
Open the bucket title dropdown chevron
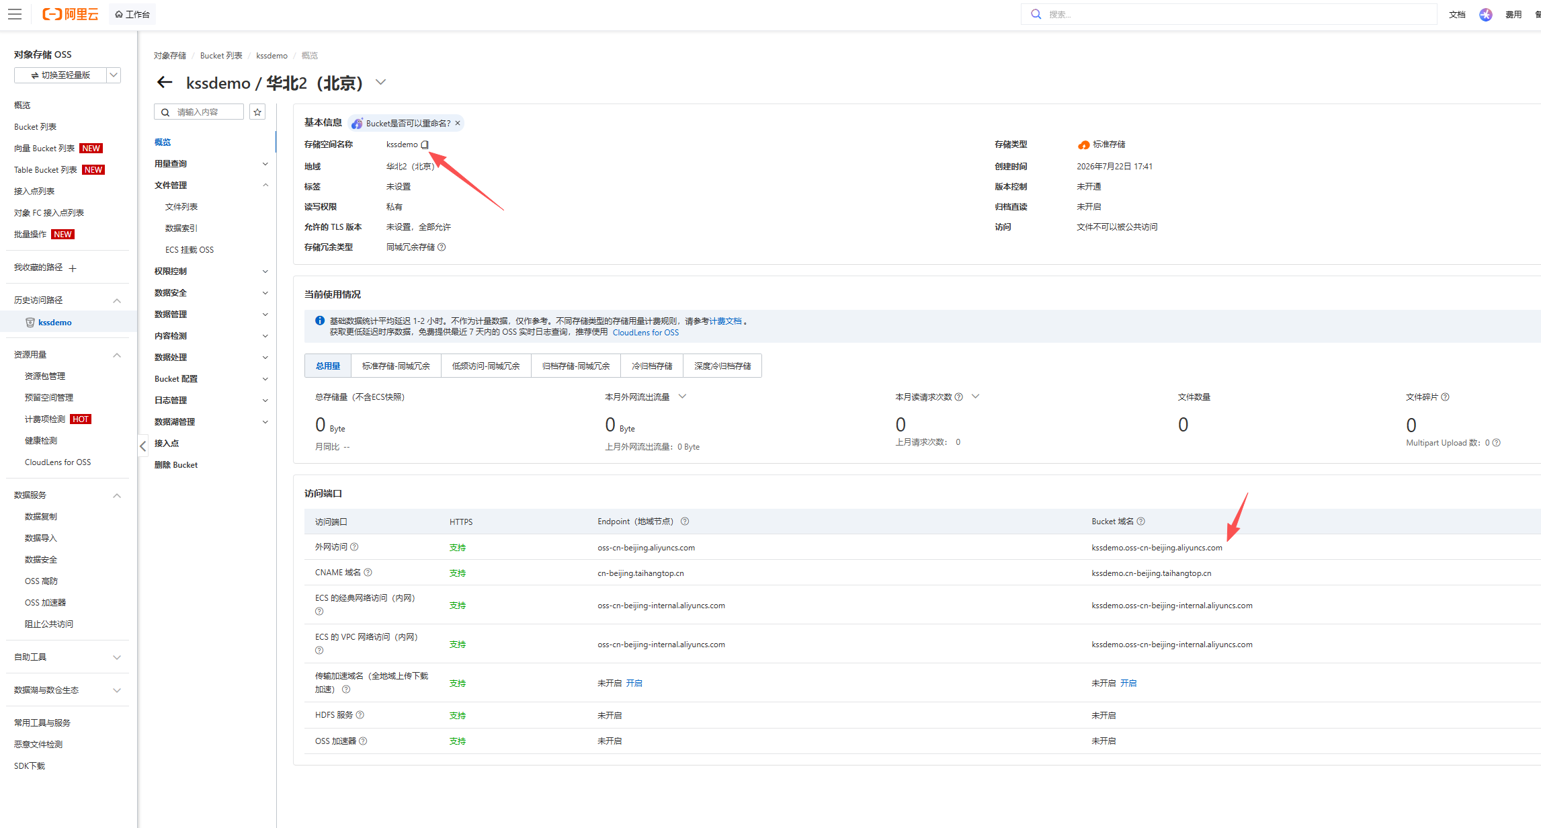[381, 83]
